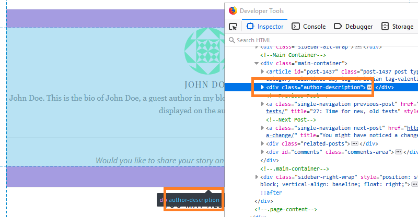This screenshot has width=418, height=217.
Task: Switch to the Inspector tab
Action: pos(265,27)
